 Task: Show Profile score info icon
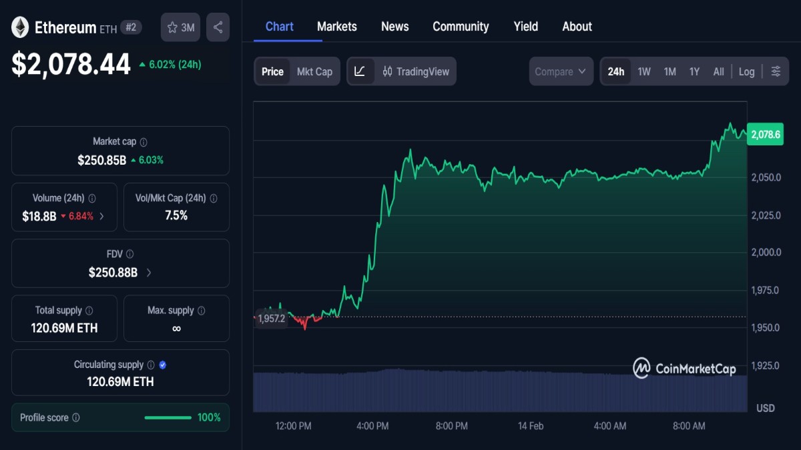[76, 418]
